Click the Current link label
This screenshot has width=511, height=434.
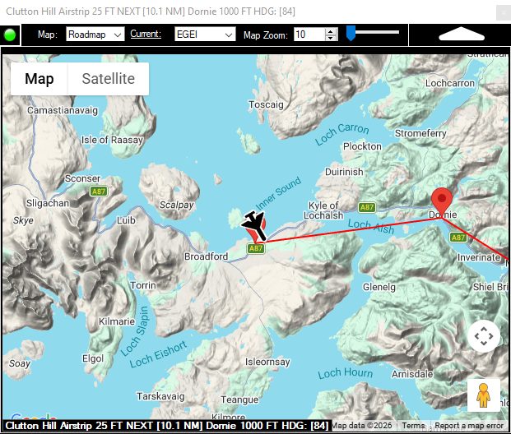click(146, 35)
